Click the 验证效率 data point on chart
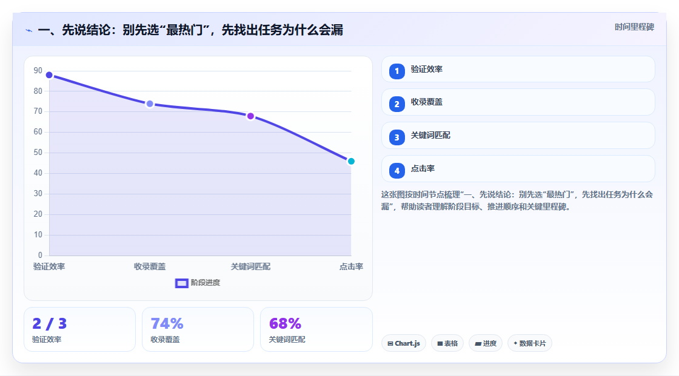Image resolution: width=679 pixels, height=376 pixels. tap(49, 75)
